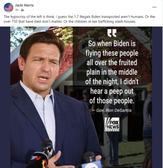Open Jacki Harris's profile from her name

pyautogui.click(x=24, y=5)
